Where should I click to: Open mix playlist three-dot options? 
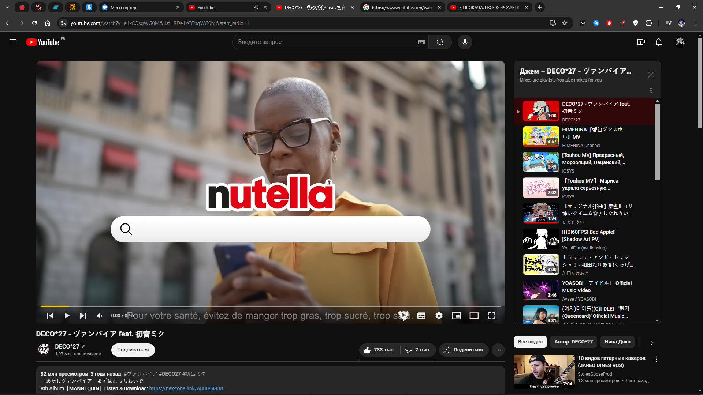(x=651, y=90)
